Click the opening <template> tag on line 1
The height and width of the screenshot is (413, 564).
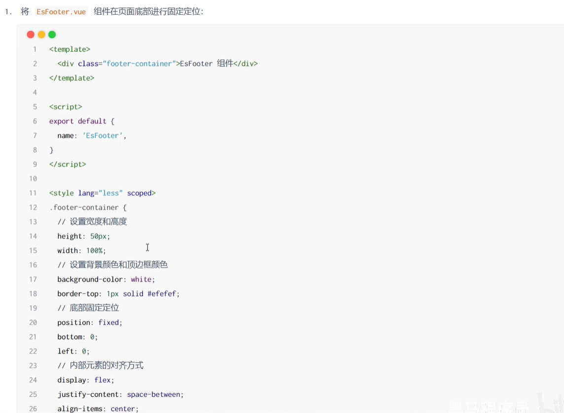(70, 49)
